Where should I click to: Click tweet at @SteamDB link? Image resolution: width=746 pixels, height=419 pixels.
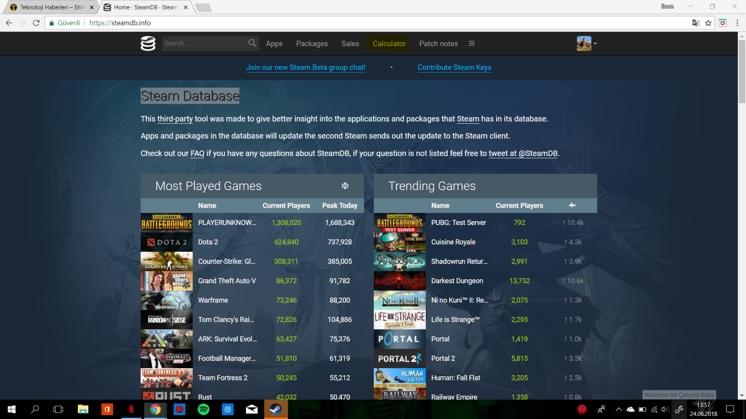(523, 153)
